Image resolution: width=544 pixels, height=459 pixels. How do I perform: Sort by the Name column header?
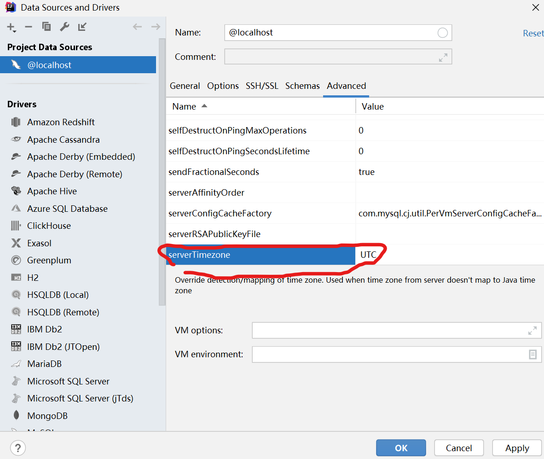[x=260, y=106]
